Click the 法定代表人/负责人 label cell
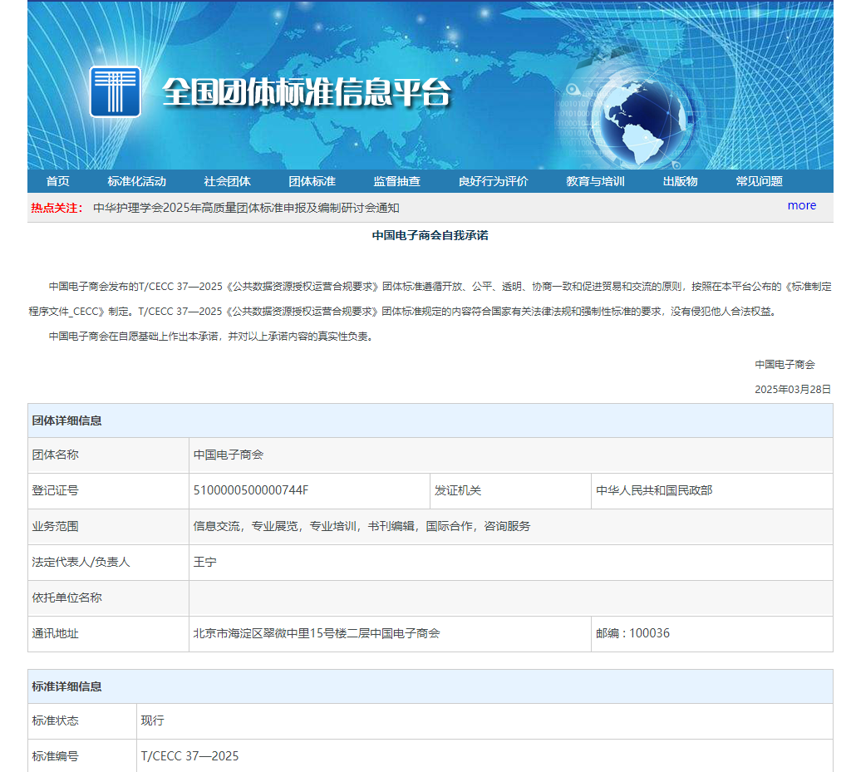 (108, 562)
